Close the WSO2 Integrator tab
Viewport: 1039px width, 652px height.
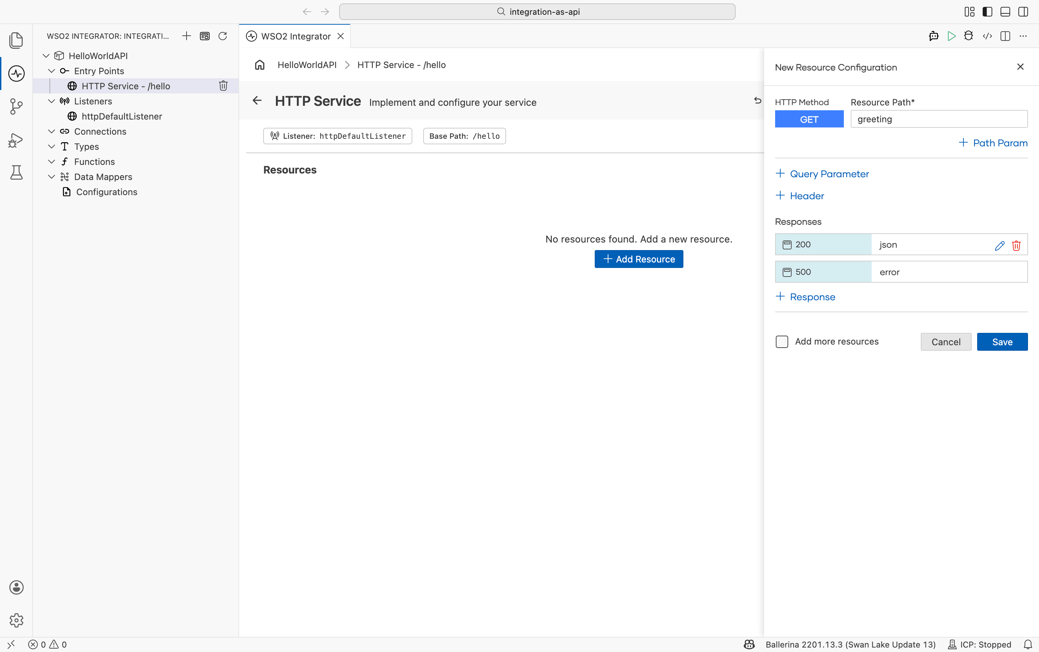pyautogui.click(x=341, y=36)
